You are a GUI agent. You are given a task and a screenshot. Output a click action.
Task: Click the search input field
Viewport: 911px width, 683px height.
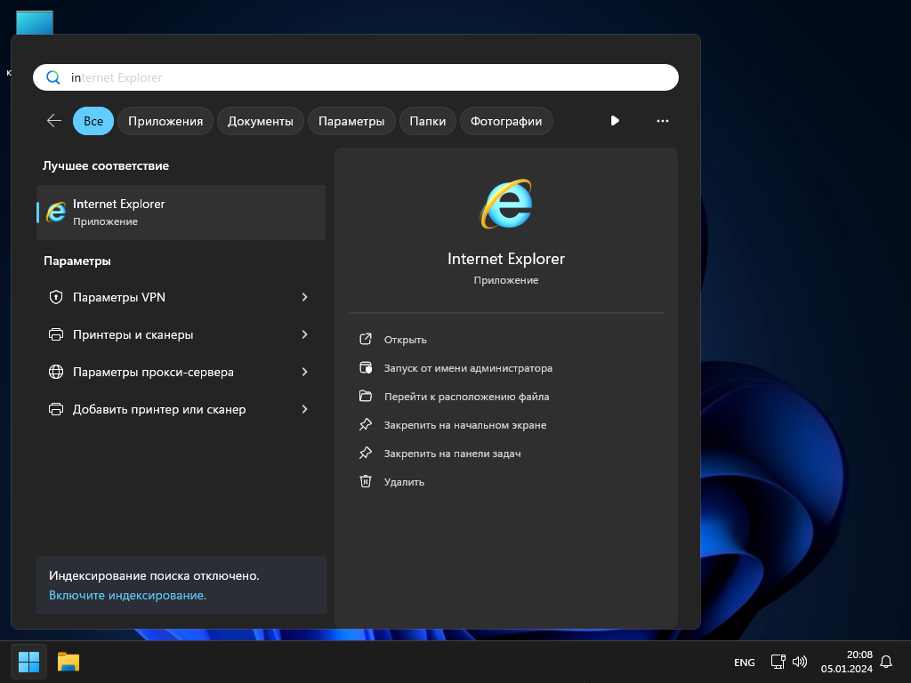(x=356, y=77)
